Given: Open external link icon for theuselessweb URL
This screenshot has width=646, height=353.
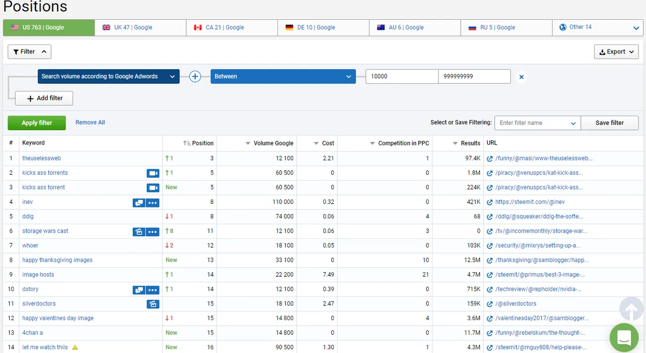Looking at the screenshot, I should click(490, 159).
